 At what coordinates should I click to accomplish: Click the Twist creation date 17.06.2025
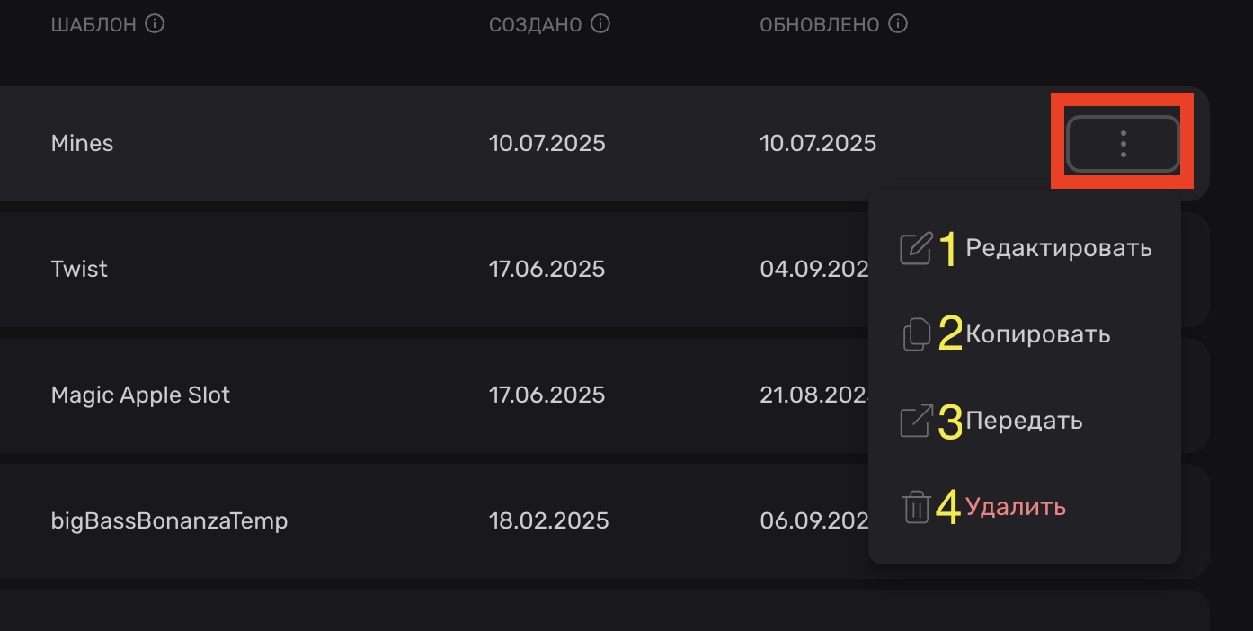point(547,270)
